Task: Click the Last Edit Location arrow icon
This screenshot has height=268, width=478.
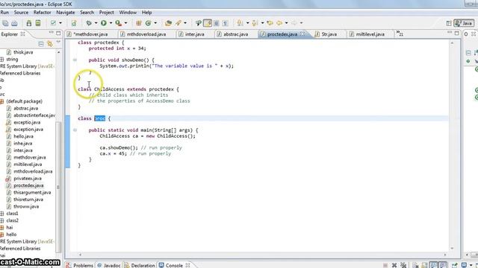Action: [270, 23]
